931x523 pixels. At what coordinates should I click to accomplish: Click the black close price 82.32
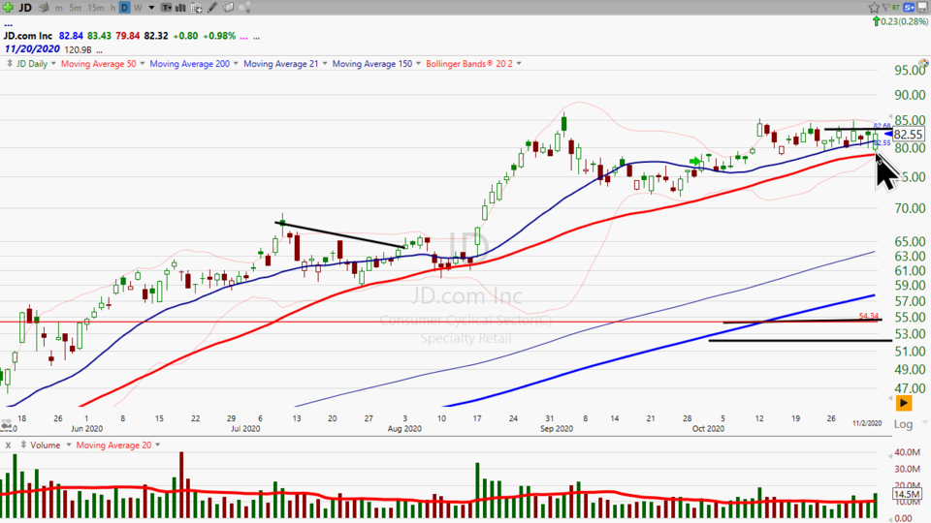point(155,36)
